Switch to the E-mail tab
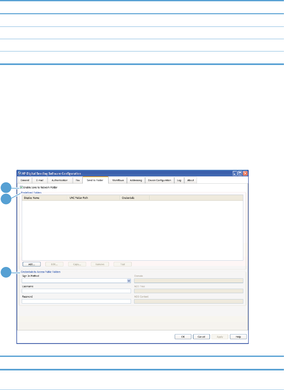 (x=39, y=180)
